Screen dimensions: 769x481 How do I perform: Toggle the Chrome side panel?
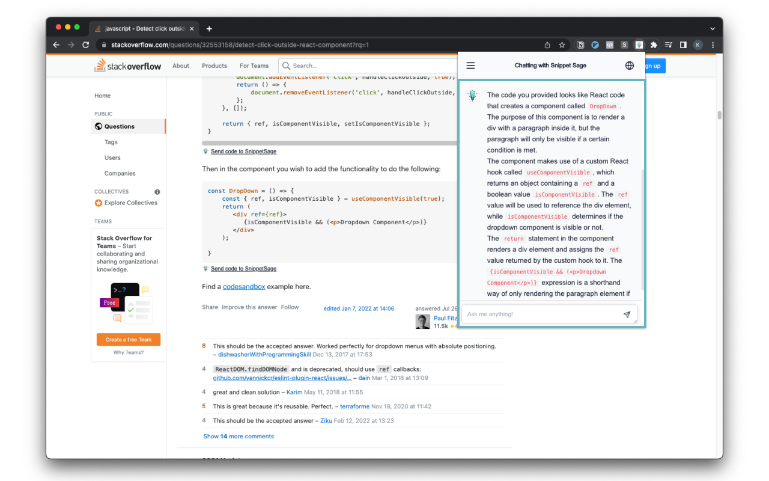[683, 45]
